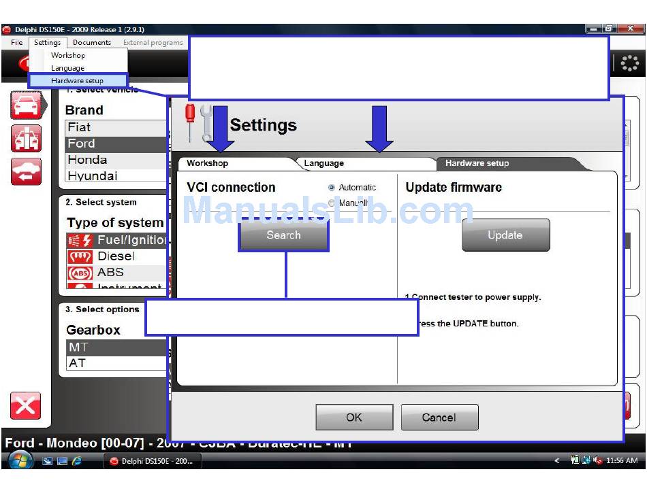This screenshot has height=493, width=647.
Task: Click the muted volume tray icon
Action: point(597,460)
